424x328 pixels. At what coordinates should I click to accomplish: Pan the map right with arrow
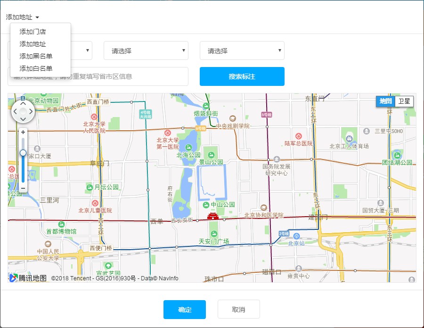[31, 111]
